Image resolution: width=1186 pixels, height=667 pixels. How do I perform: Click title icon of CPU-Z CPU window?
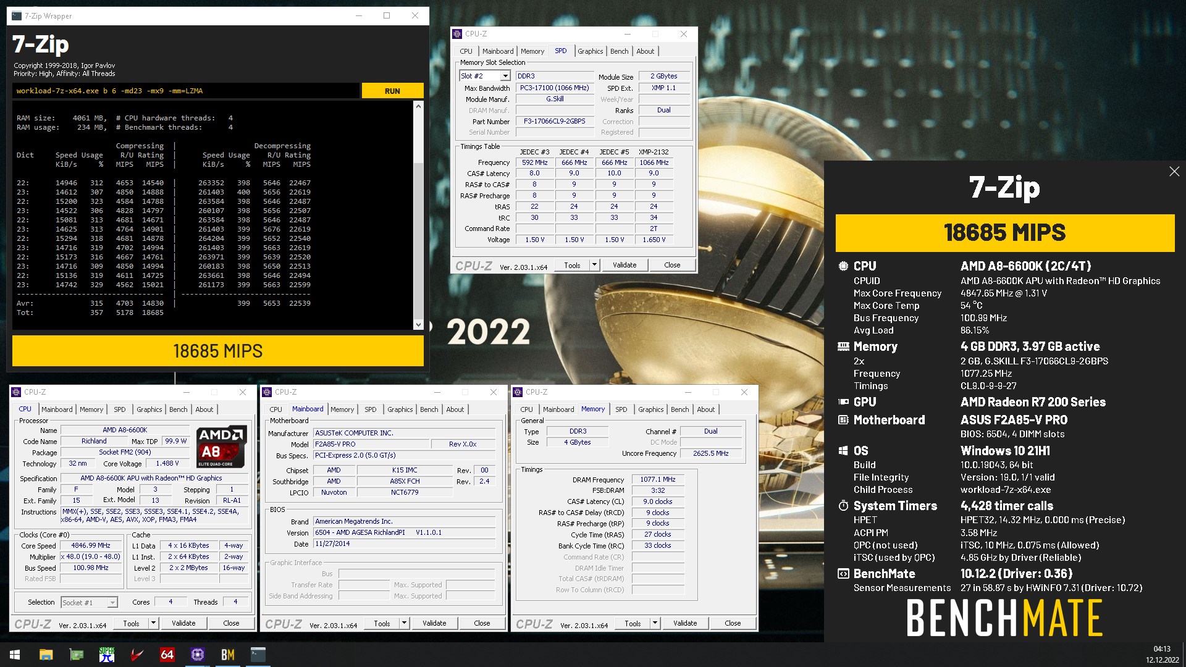pos(16,392)
